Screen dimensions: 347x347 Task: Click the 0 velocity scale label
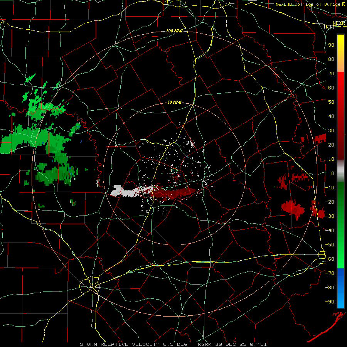click(x=333, y=173)
